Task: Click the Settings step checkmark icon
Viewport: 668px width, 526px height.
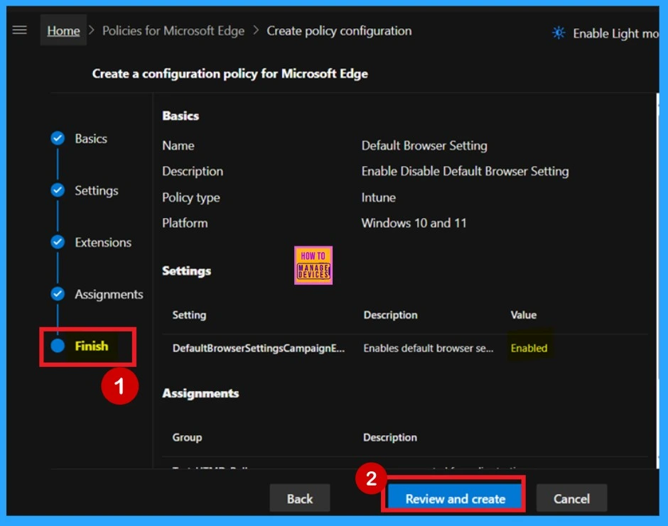Action: (x=58, y=190)
